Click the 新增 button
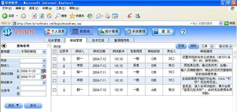Screen dimensions: 237x112 181,46
